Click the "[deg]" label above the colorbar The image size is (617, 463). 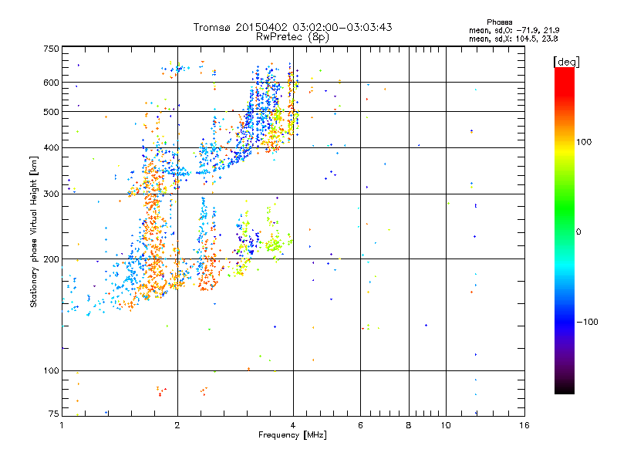tap(566, 63)
